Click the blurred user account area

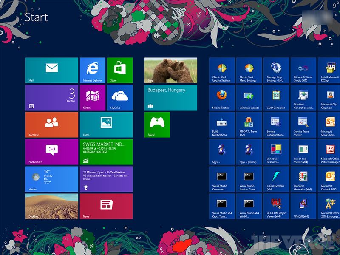coord(317,17)
